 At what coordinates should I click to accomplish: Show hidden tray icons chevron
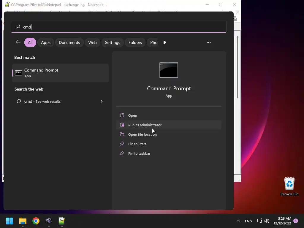[238, 221]
